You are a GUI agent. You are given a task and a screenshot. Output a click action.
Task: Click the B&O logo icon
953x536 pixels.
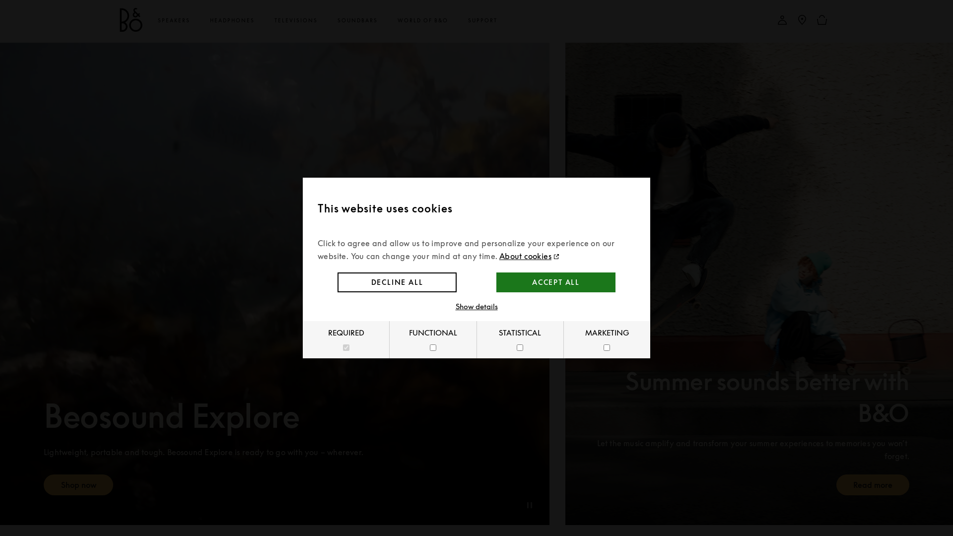[x=131, y=20]
